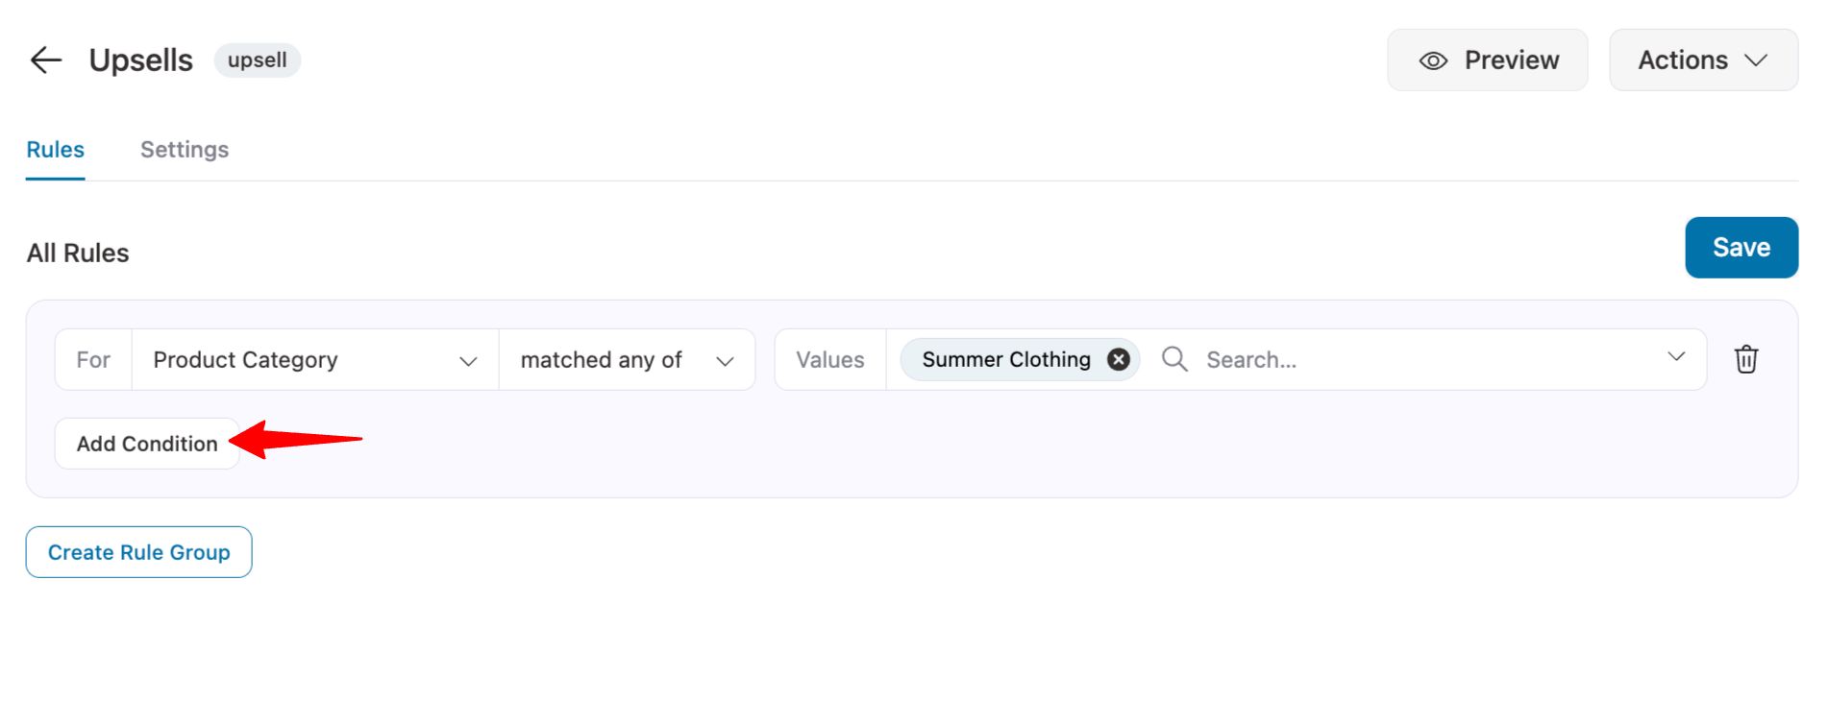1828x725 pixels.
Task: Open the "matched any of" operator dropdown
Action: 627,360
